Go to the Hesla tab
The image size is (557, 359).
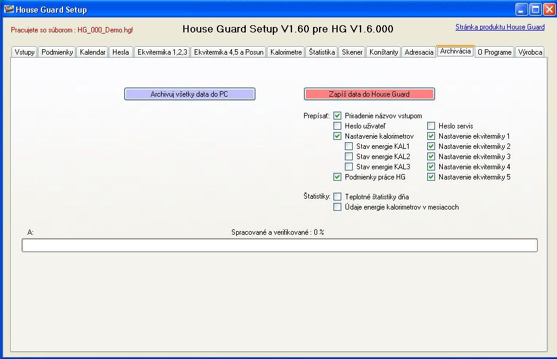click(x=121, y=52)
